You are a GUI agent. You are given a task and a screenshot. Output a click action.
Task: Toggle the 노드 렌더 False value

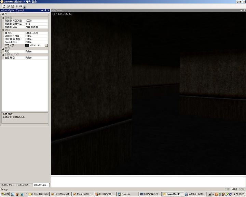point(37,58)
